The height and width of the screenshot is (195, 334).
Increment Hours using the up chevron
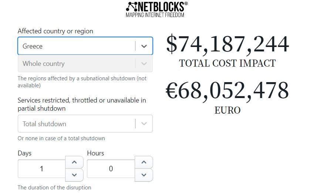(144, 162)
